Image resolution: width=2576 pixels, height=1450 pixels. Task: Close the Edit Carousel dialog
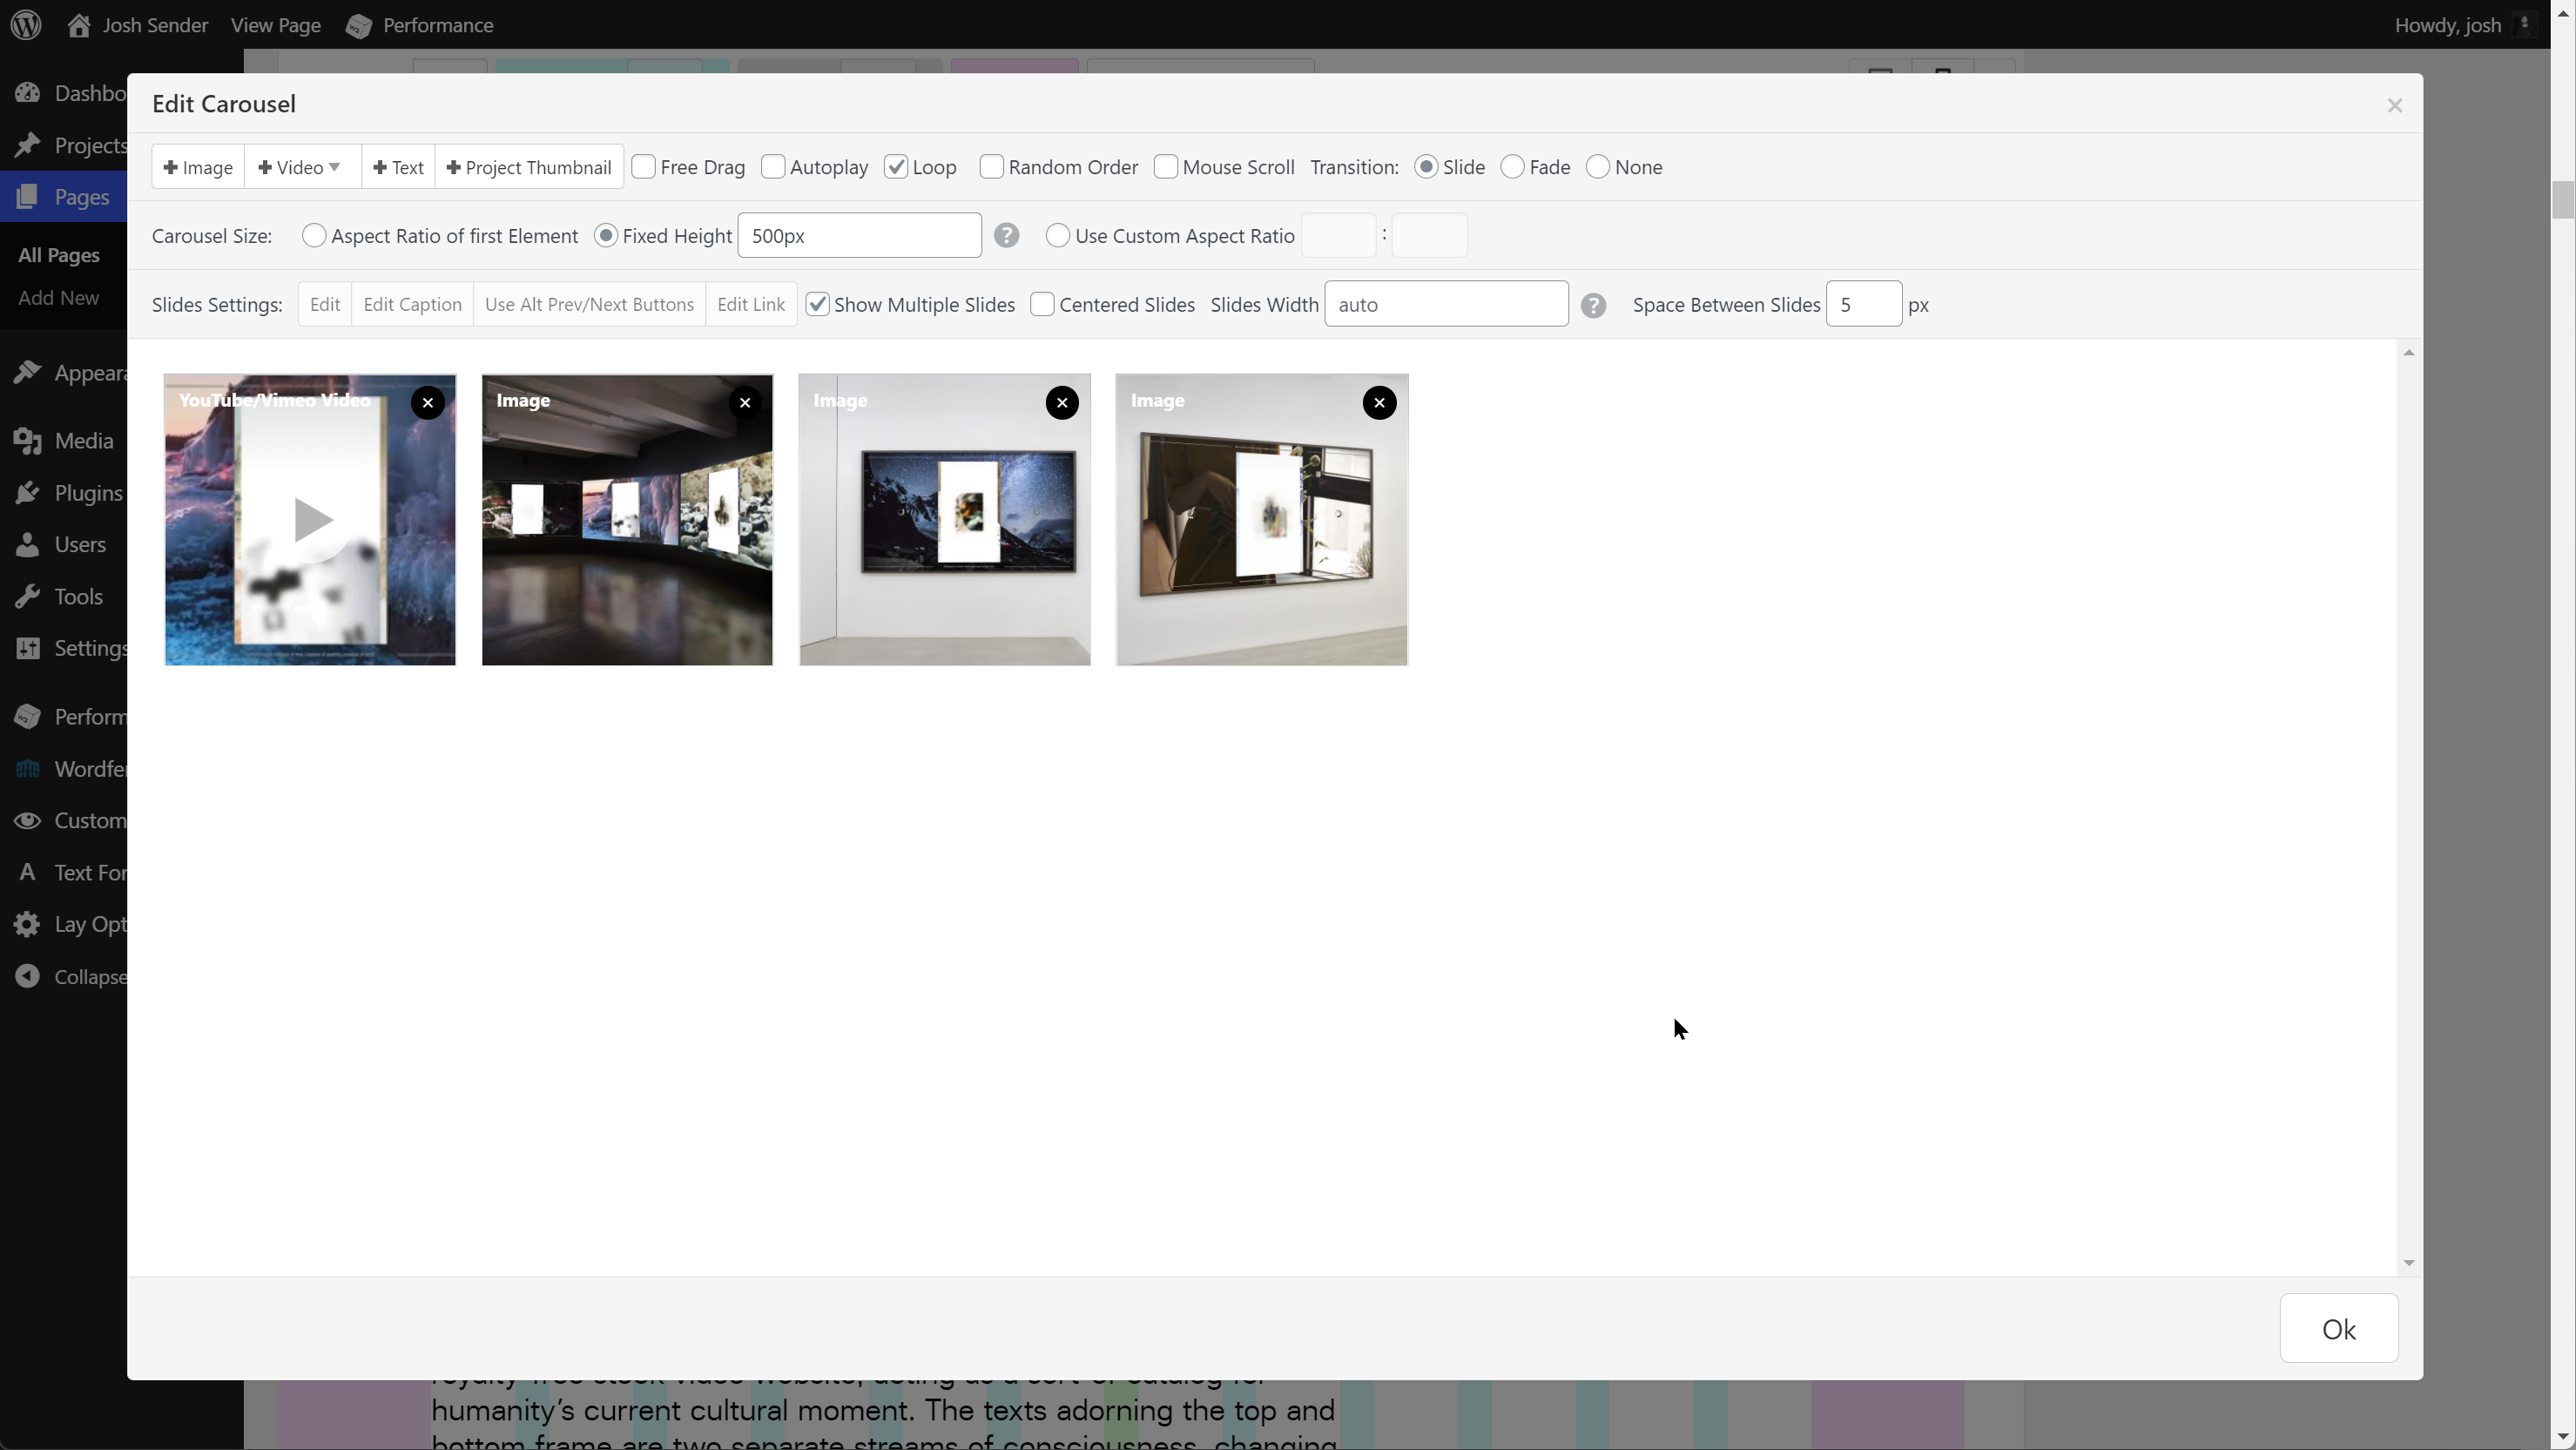click(x=2394, y=106)
